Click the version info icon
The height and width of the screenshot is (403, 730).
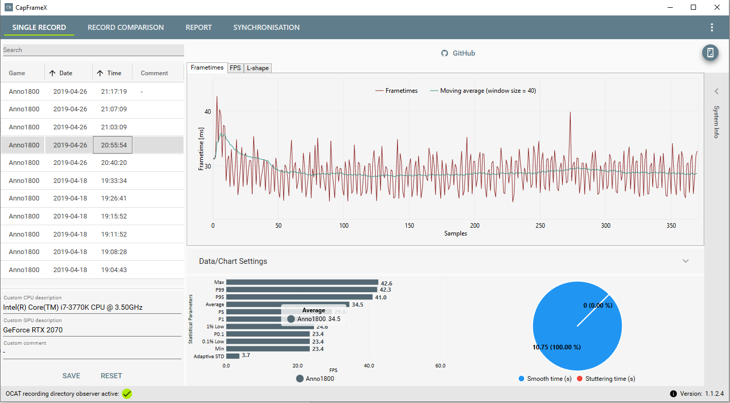click(673, 394)
